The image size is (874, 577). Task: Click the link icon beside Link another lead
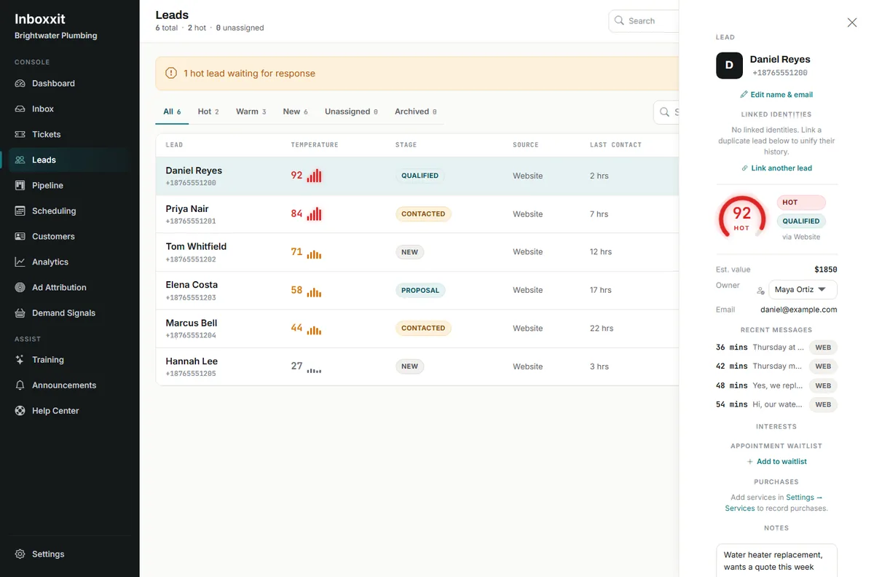tap(744, 168)
